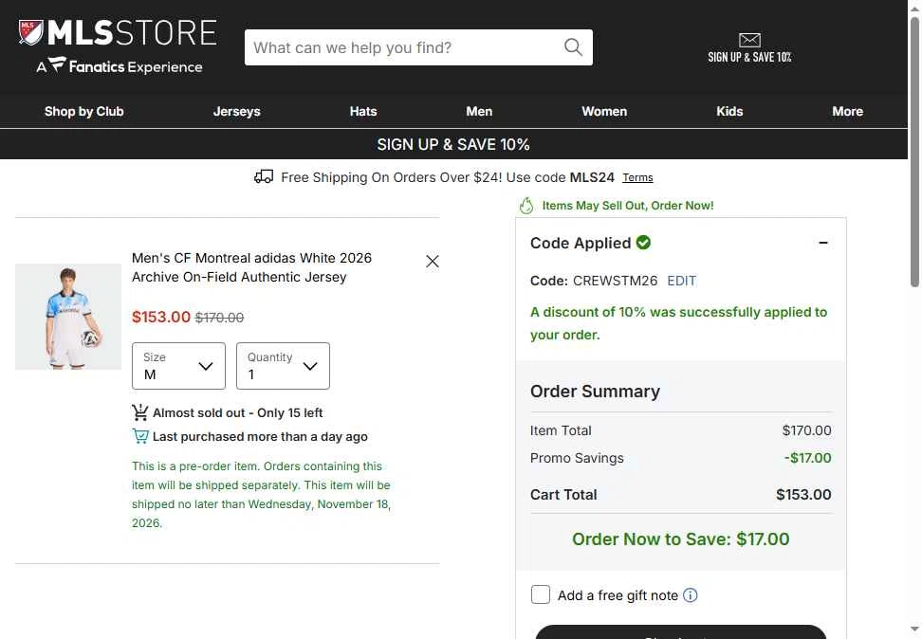Click the Checkout button
This screenshot has height=639, width=922.
(x=681, y=632)
